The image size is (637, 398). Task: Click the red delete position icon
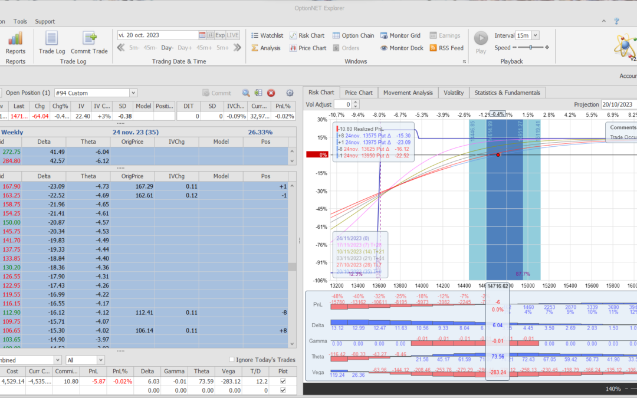[271, 93]
